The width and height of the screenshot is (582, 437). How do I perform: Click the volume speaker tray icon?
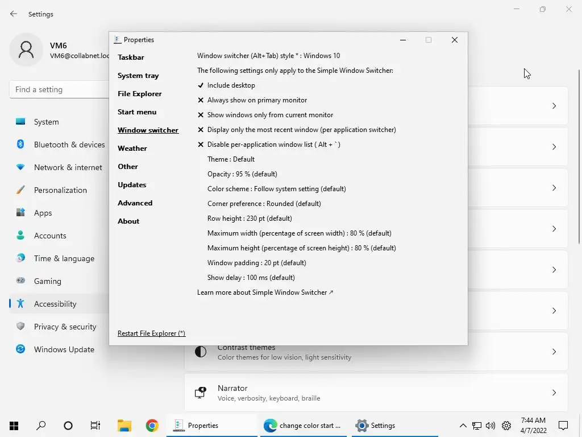[490, 426]
